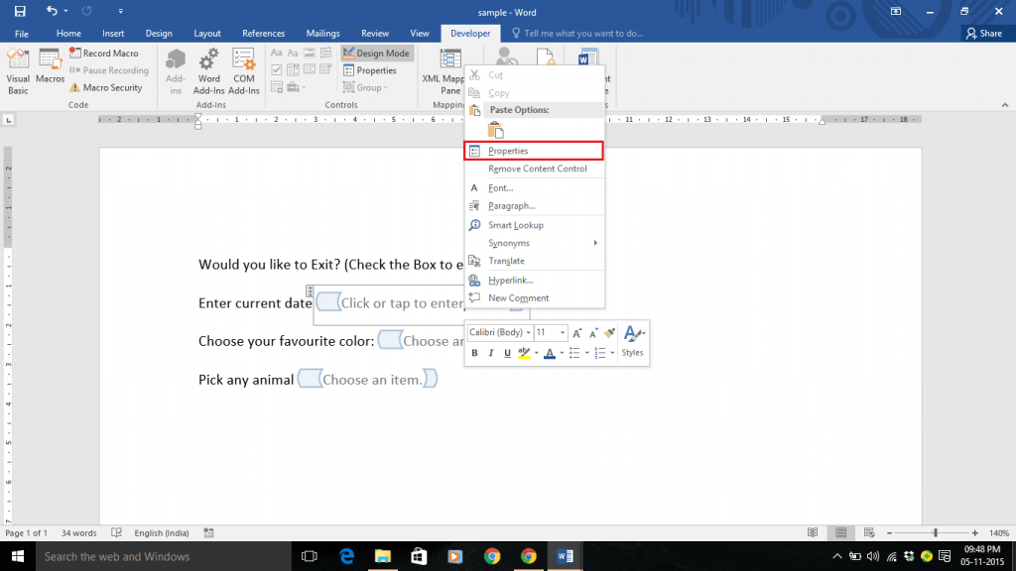Switch to the Developer ribbon tab
The width and height of the screenshot is (1016, 571).
tap(469, 33)
